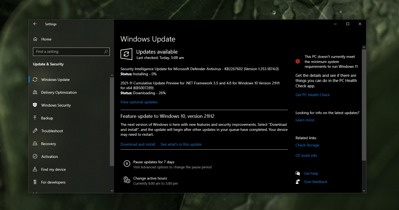Click the Get help chat icon

point(298,174)
